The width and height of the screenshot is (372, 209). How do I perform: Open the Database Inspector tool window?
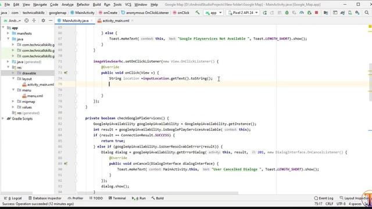(45, 198)
